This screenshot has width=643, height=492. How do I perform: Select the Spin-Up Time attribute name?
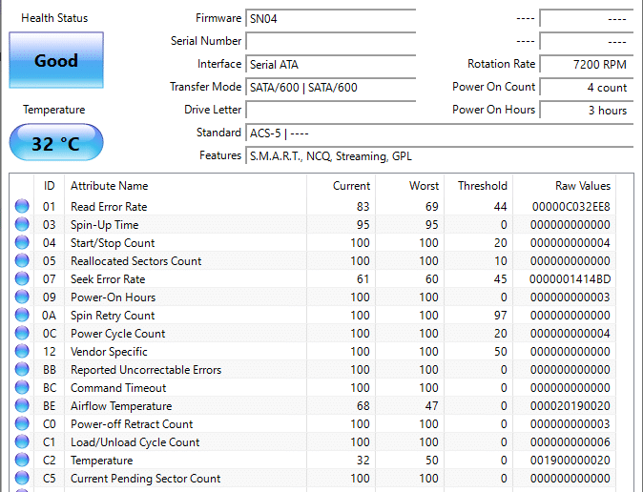coord(105,225)
